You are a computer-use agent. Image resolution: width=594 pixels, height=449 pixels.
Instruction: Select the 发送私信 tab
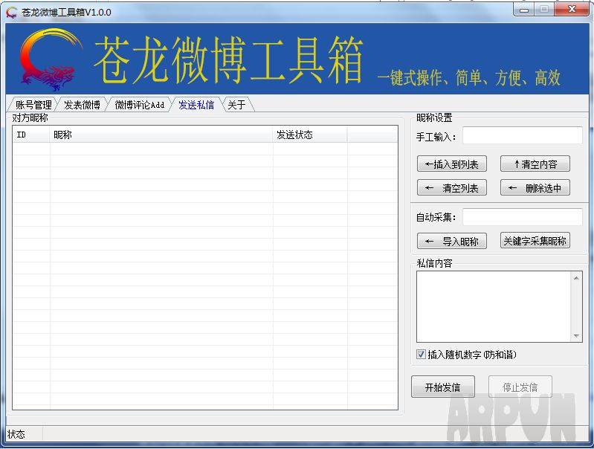(196, 105)
